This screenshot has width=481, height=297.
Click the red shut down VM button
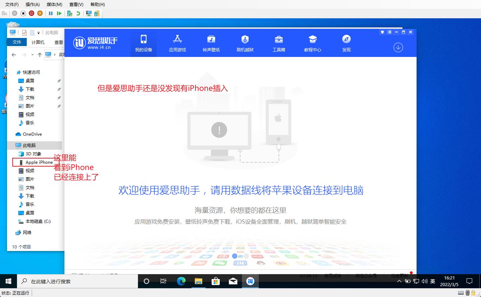[32, 13]
